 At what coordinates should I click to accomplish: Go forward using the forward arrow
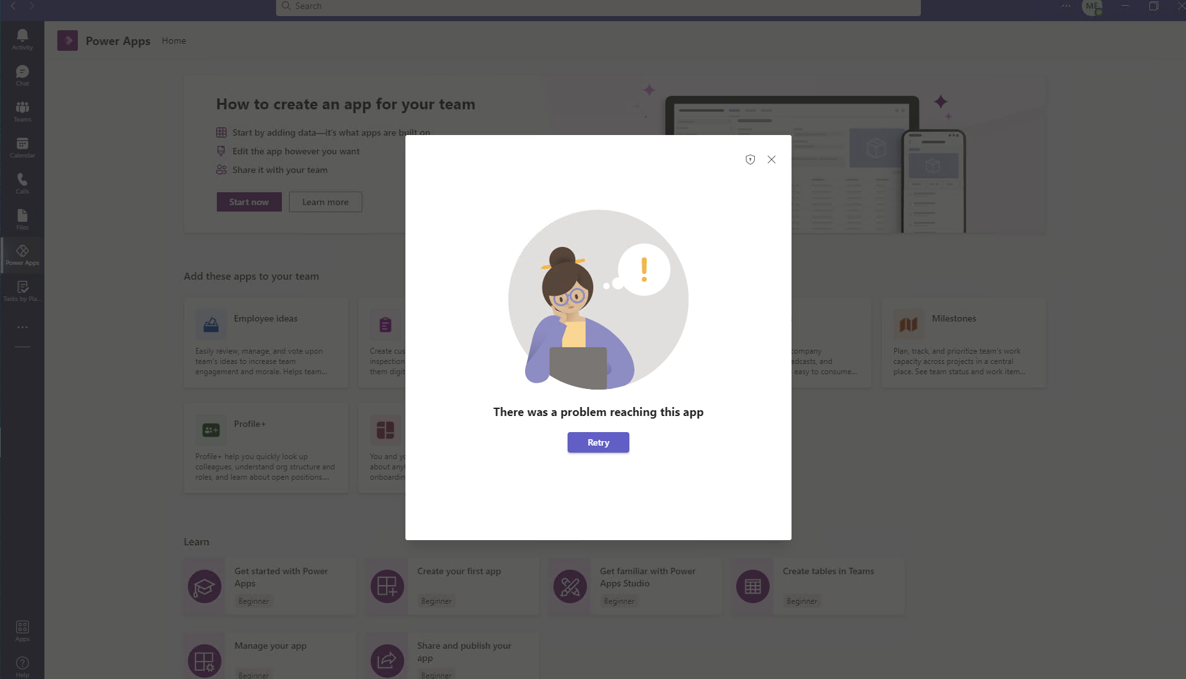[x=32, y=6]
